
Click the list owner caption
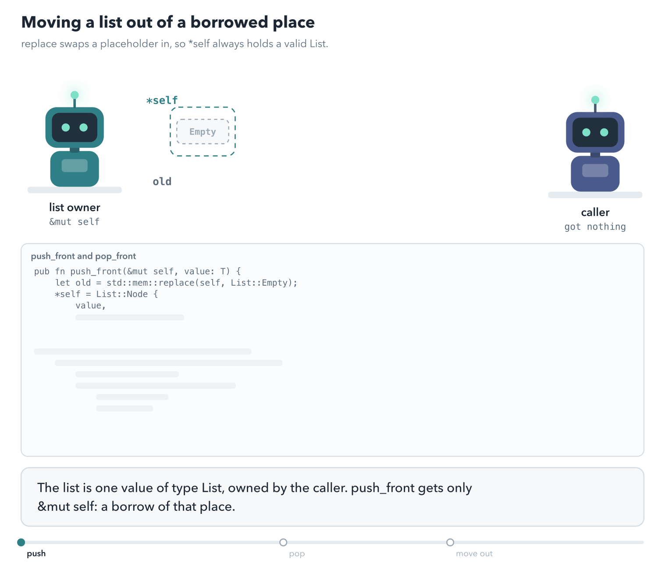[75, 208]
